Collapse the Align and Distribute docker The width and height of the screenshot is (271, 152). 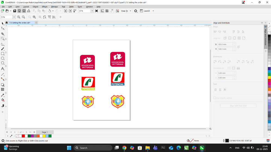262,23
